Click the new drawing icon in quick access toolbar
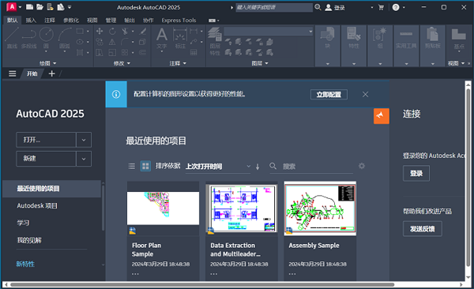Screen dimensions: 474x289 click(29, 7)
